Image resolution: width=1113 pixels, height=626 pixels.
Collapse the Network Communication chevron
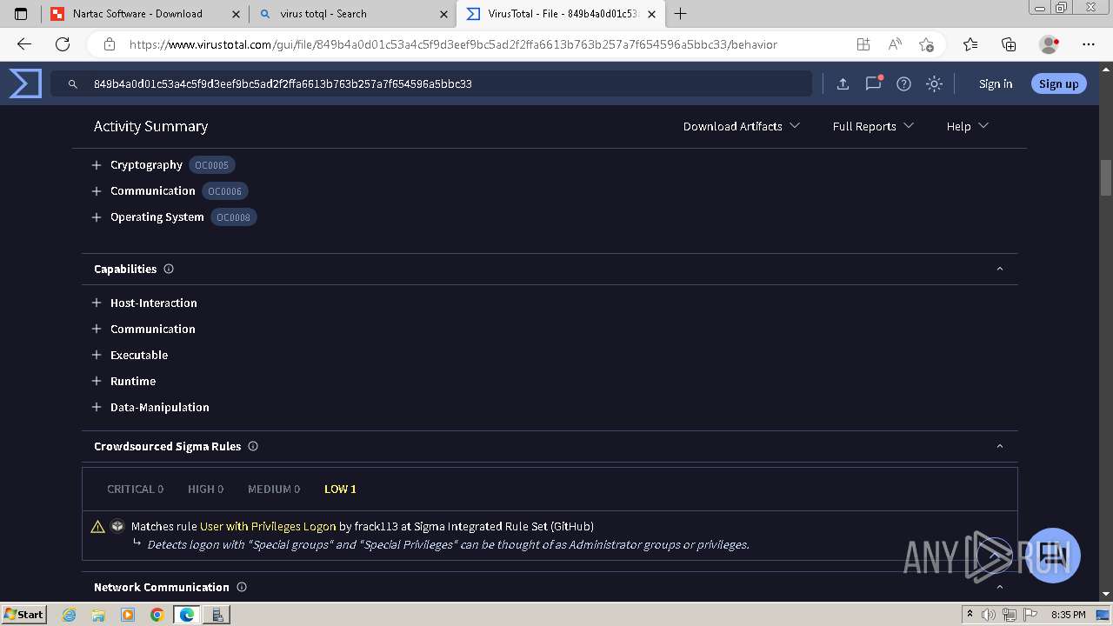(999, 587)
